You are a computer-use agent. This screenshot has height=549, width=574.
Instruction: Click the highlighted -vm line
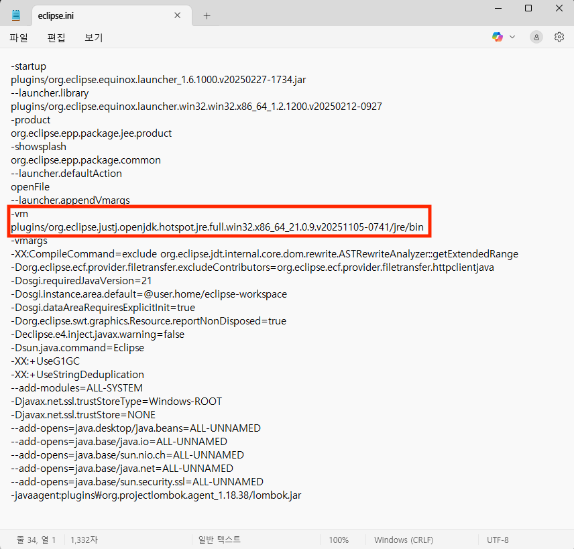click(x=20, y=214)
